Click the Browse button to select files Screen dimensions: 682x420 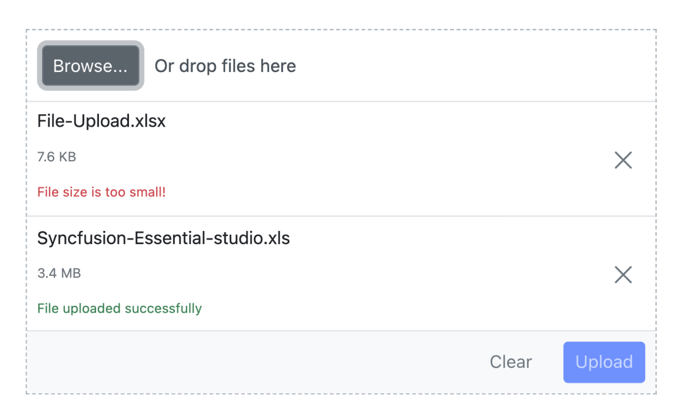click(90, 66)
